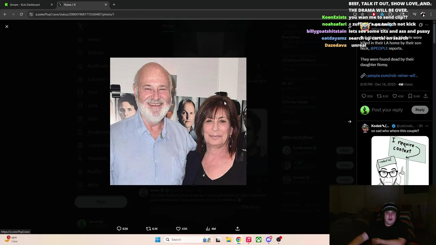Screen dimensions: 436x245
Task: Open @callmek… handle on Kodak's reply
Action: tap(405, 126)
